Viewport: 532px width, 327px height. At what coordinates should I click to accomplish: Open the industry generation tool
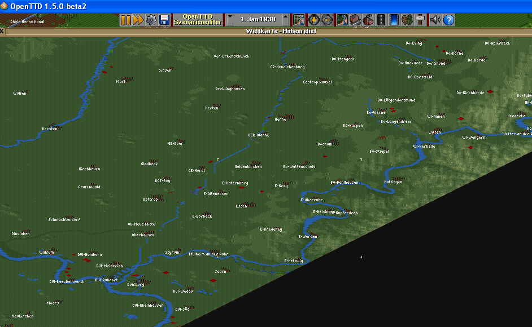point(368,20)
